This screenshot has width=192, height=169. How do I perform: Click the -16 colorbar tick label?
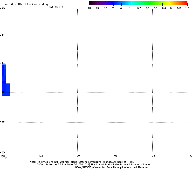coord(88,8)
